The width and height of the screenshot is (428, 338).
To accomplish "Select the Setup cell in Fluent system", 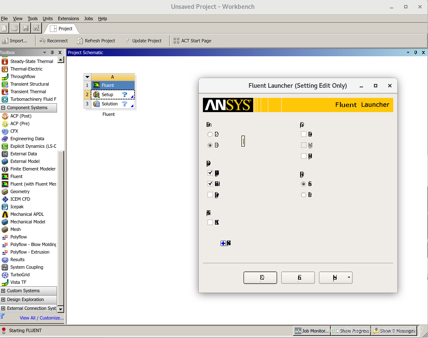I will click(x=107, y=94).
